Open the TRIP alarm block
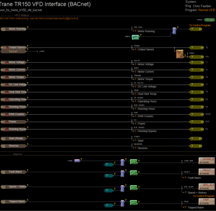This screenshot has height=211, width=216. click(x=207, y=202)
